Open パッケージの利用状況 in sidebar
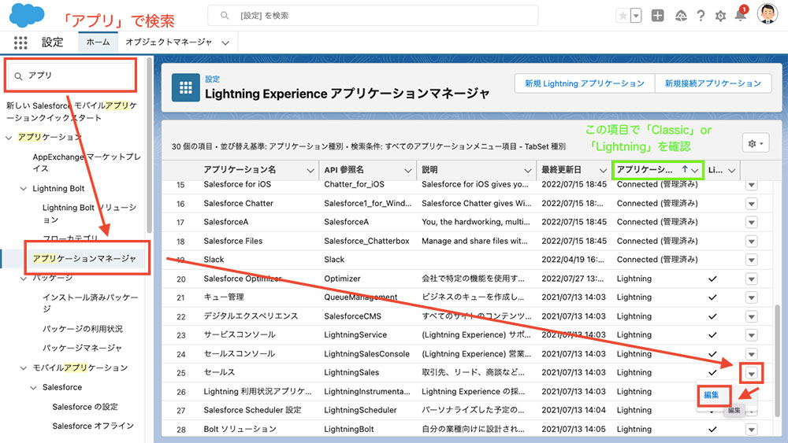Image resolution: width=788 pixels, height=443 pixels. [83, 329]
